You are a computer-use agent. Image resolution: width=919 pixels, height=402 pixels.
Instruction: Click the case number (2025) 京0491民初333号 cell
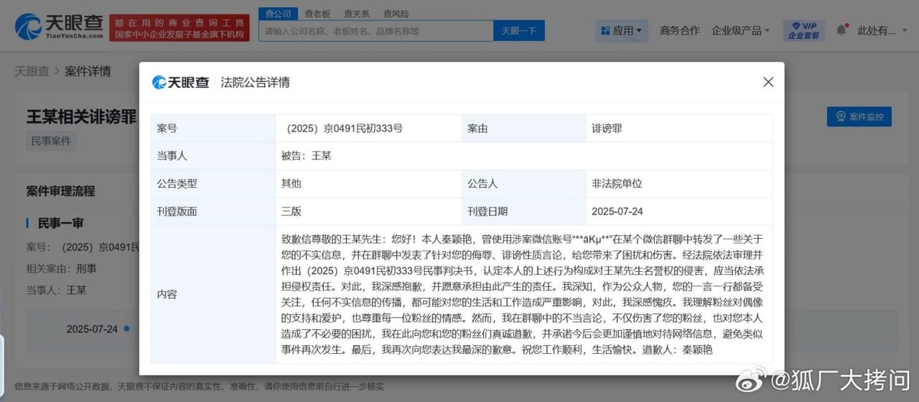pos(368,128)
